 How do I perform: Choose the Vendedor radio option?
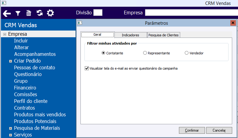(x=187, y=53)
